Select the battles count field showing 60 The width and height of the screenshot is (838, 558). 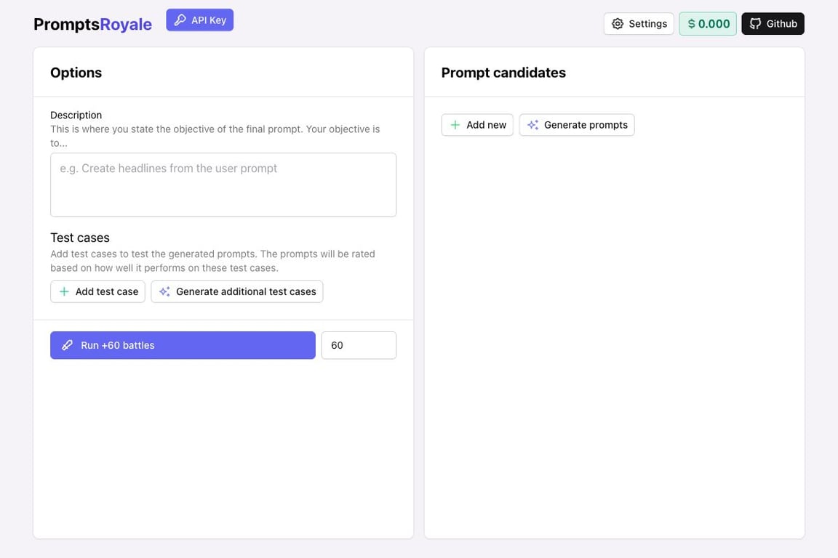coord(359,345)
